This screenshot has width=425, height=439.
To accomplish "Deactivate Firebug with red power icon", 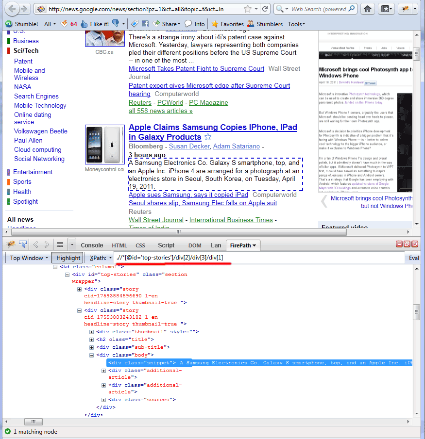I will tap(415, 244).
